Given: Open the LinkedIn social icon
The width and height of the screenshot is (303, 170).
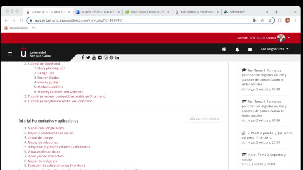Looking at the screenshot, I should click(117, 57).
